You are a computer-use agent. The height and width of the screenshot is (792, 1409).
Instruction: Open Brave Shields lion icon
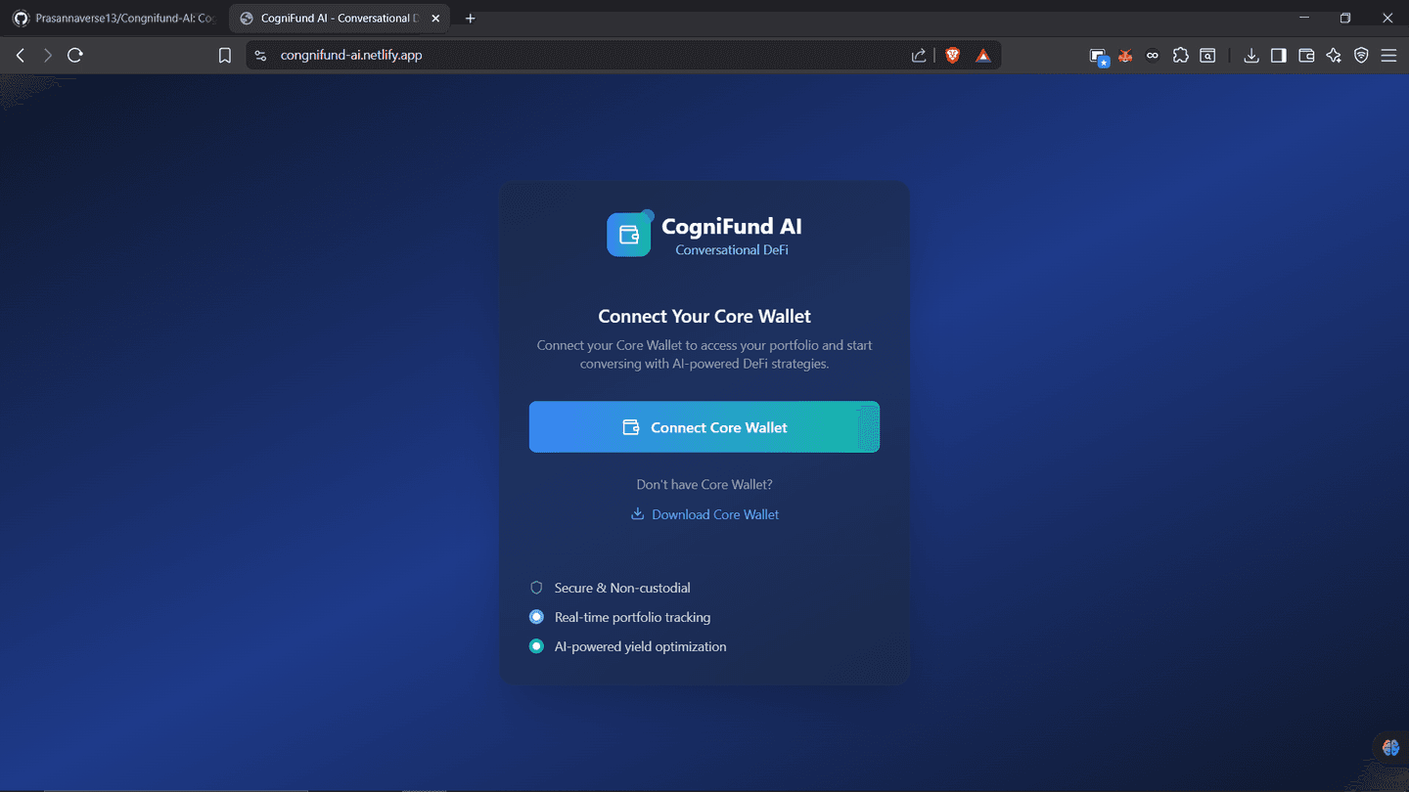pos(952,56)
